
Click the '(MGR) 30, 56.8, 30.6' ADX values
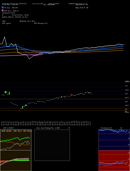pos(27,21)
